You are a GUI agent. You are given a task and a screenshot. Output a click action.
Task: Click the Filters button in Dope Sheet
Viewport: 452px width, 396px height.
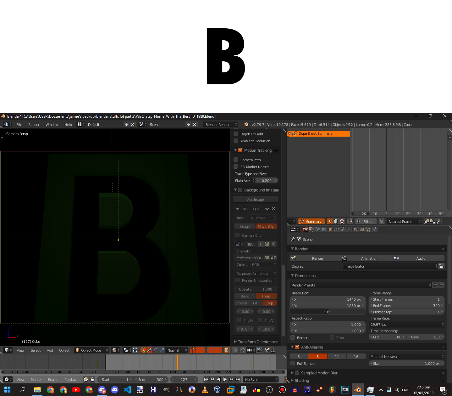tap(365, 221)
